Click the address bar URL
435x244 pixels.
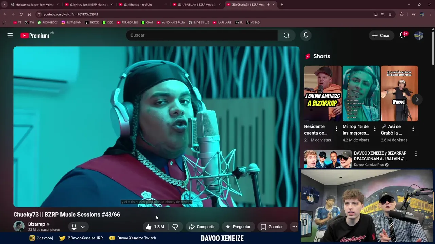71,14
